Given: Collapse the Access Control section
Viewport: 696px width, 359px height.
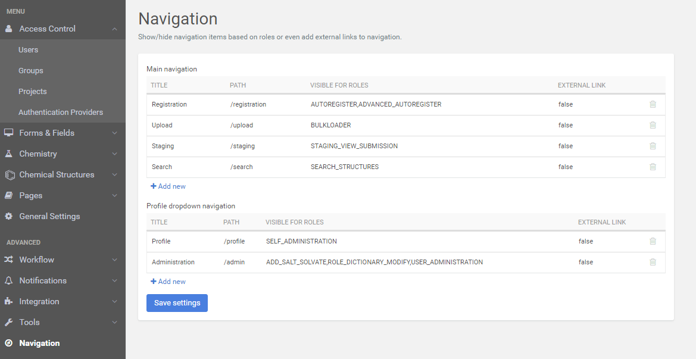Looking at the screenshot, I should point(114,29).
